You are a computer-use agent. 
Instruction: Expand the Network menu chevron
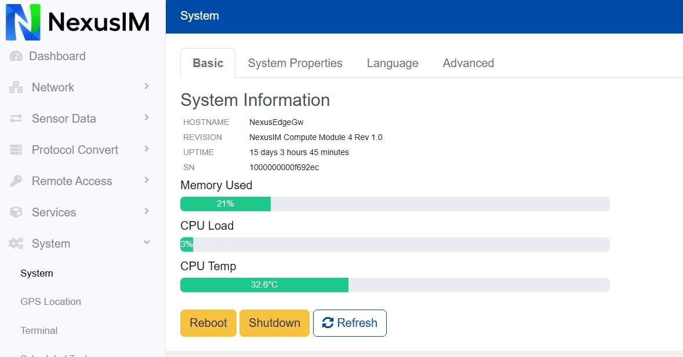[147, 87]
